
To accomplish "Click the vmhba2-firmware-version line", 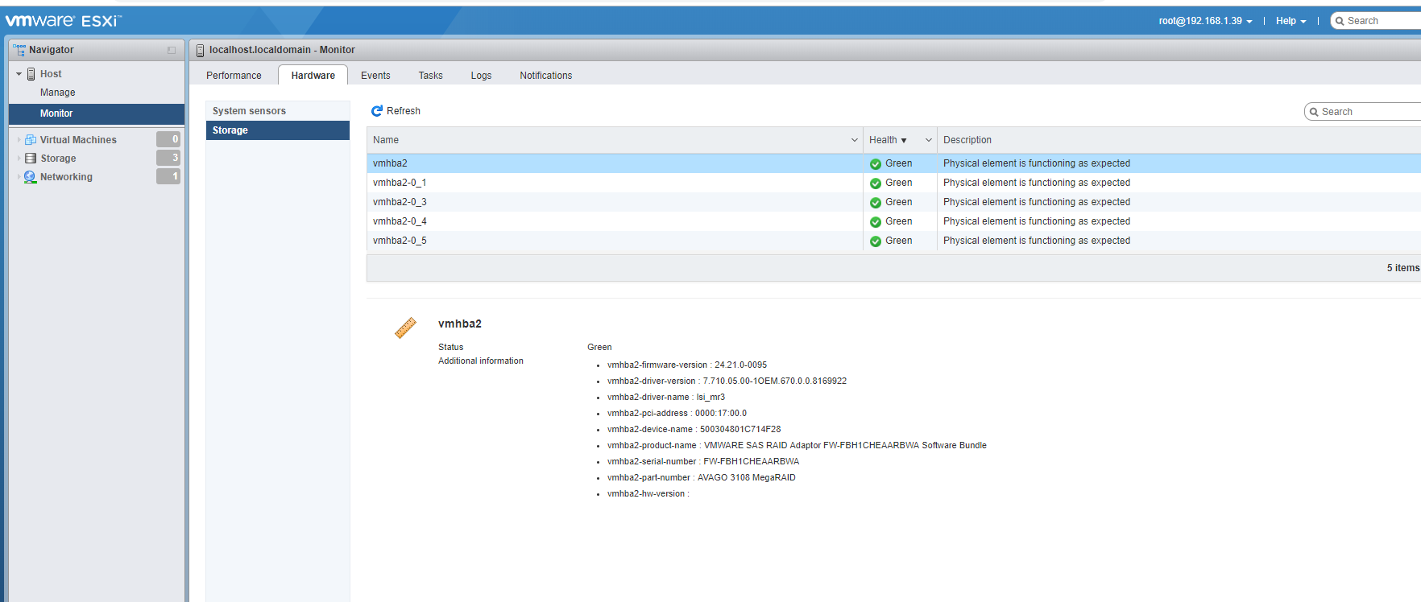I will coord(687,365).
